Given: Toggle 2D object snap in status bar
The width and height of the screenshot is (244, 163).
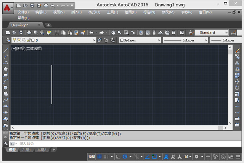Looking at the screenshot, I should click(154, 157).
